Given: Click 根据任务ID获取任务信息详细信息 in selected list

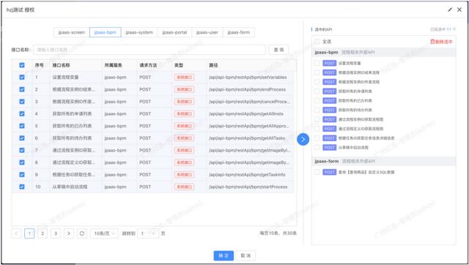Looking at the screenshot, I should coord(366,138).
